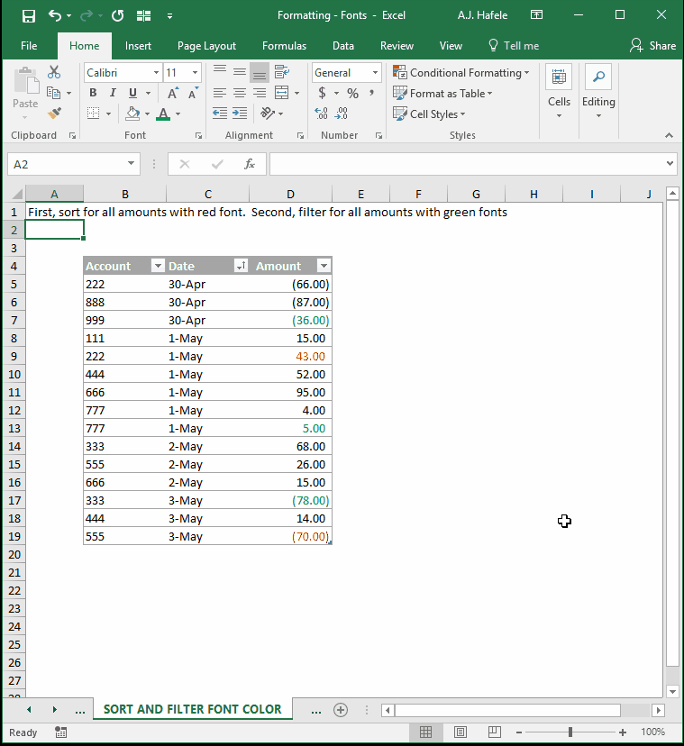Click the Top Align icon
Image resolution: width=684 pixels, height=746 pixels.
[219, 72]
